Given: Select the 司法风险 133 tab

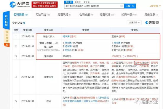Looking at the screenshot, I should [x=43, y=15].
